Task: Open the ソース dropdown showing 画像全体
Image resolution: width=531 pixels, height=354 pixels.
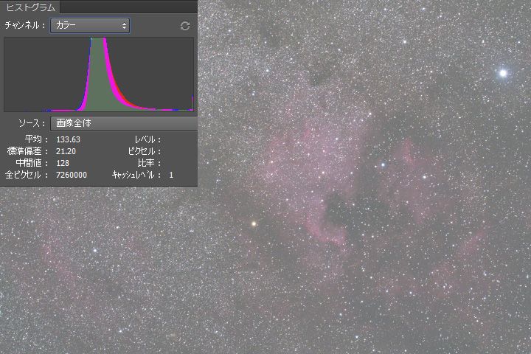Action: tap(124, 123)
